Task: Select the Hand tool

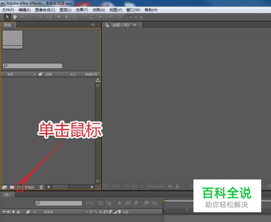Action: click(15, 17)
